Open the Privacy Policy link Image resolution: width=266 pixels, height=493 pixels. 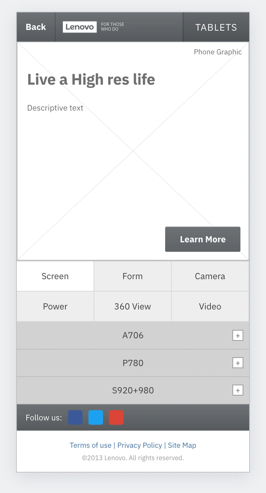coord(140,445)
